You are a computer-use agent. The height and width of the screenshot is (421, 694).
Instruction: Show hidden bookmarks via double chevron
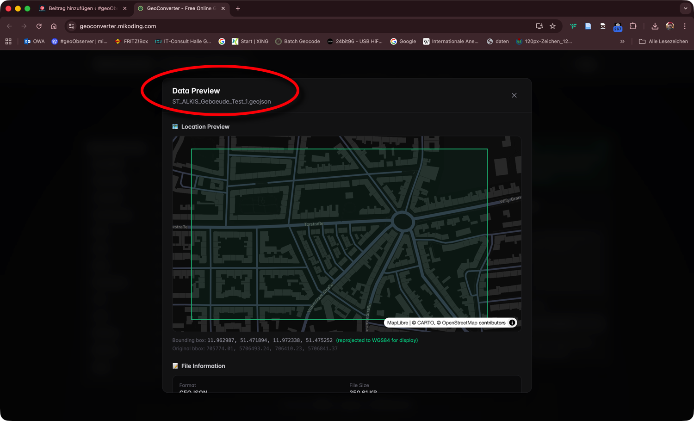click(622, 42)
